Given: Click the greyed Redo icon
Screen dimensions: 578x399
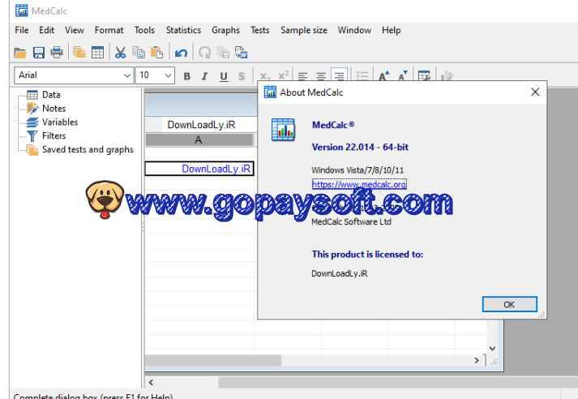Looking at the screenshot, I should pyautogui.click(x=204, y=53).
